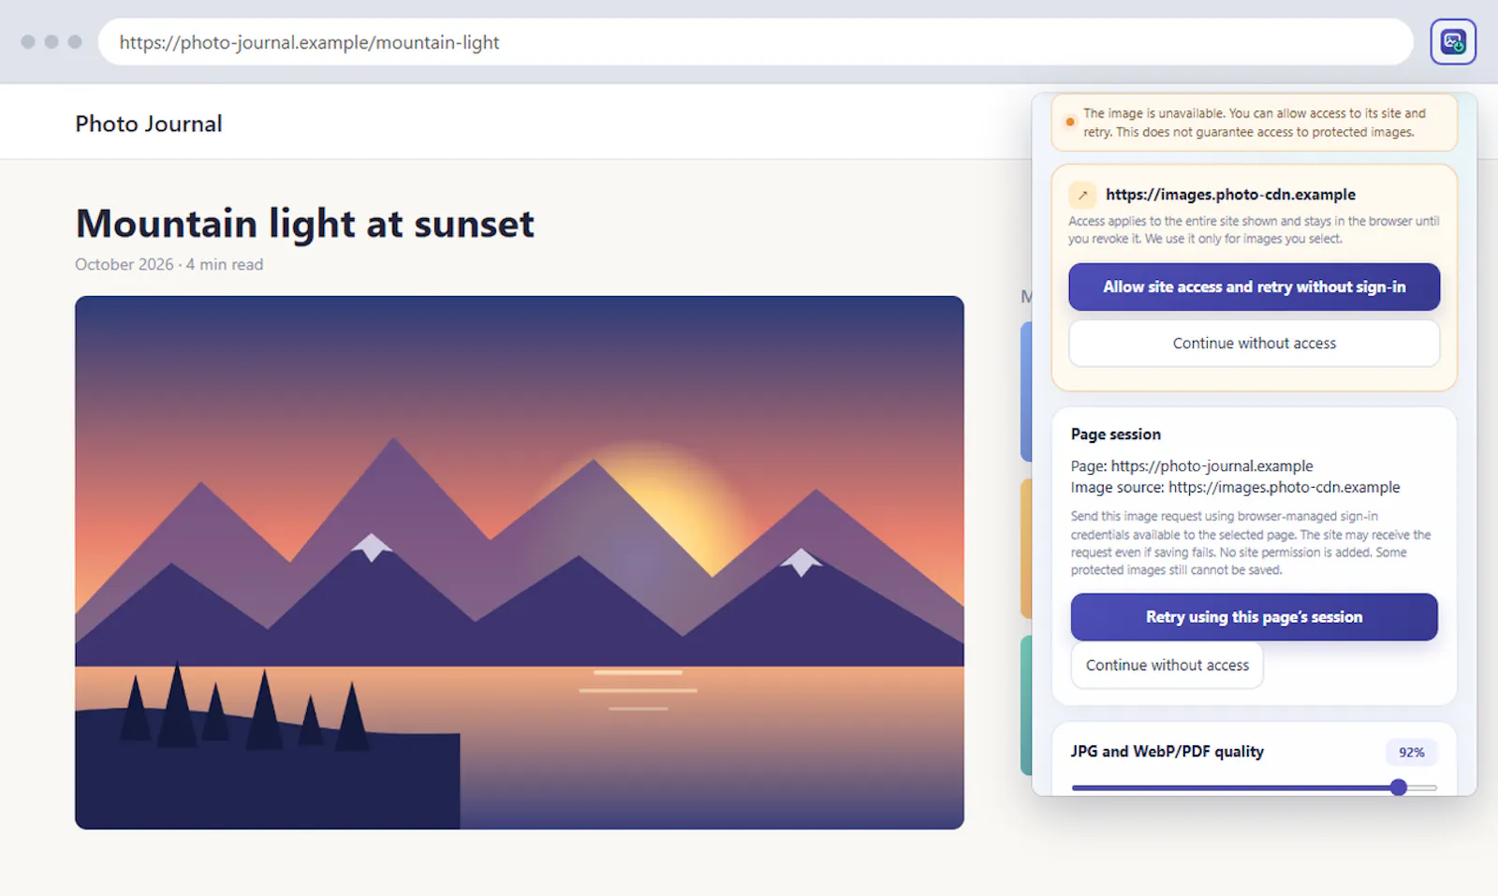The width and height of the screenshot is (1498, 896).
Task: Choose Continue without access under Page session
Action: coord(1167,666)
